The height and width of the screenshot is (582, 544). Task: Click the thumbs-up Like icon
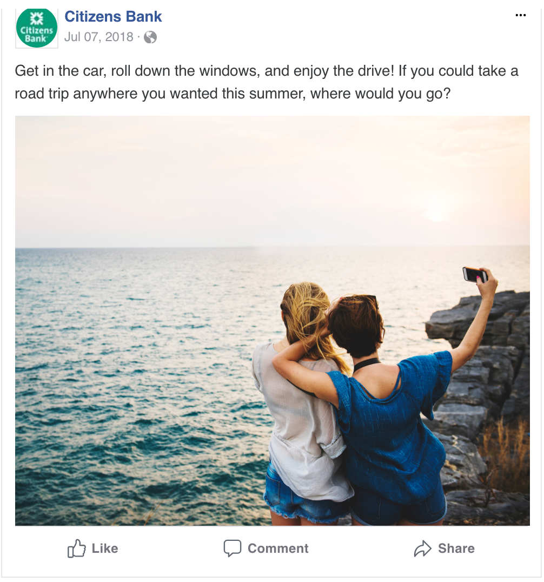[x=76, y=548]
